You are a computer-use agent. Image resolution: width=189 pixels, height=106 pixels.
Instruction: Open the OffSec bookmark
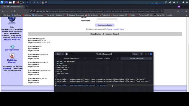click(x=132, y=15)
